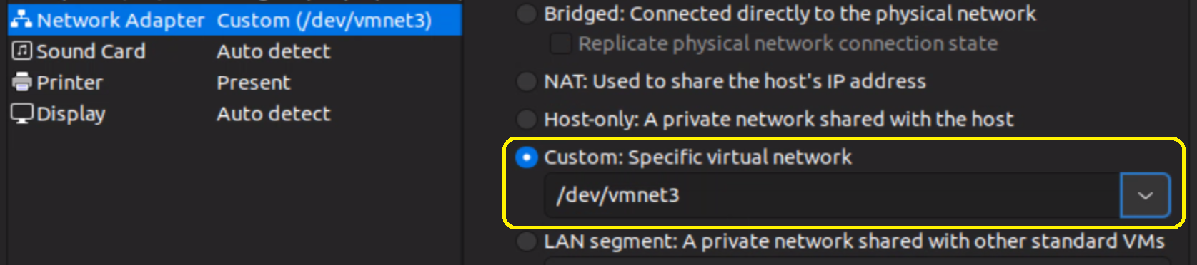Pick the Custom: Specific virtual network radio
Screen dimensions: 1197x265
(x=527, y=157)
